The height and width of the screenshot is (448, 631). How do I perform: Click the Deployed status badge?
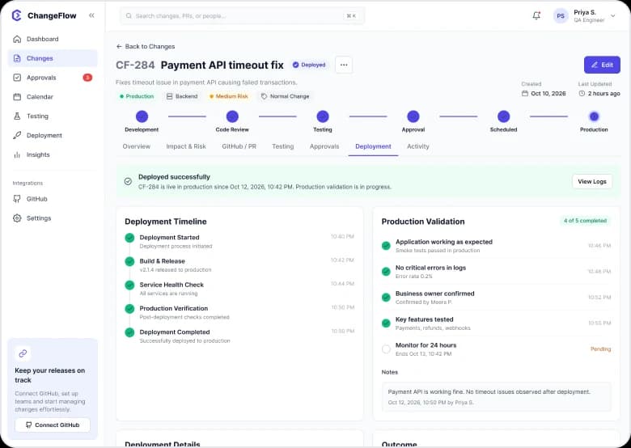309,65
